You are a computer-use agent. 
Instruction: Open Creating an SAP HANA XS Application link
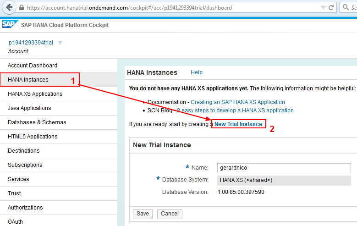(x=238, y=102)
